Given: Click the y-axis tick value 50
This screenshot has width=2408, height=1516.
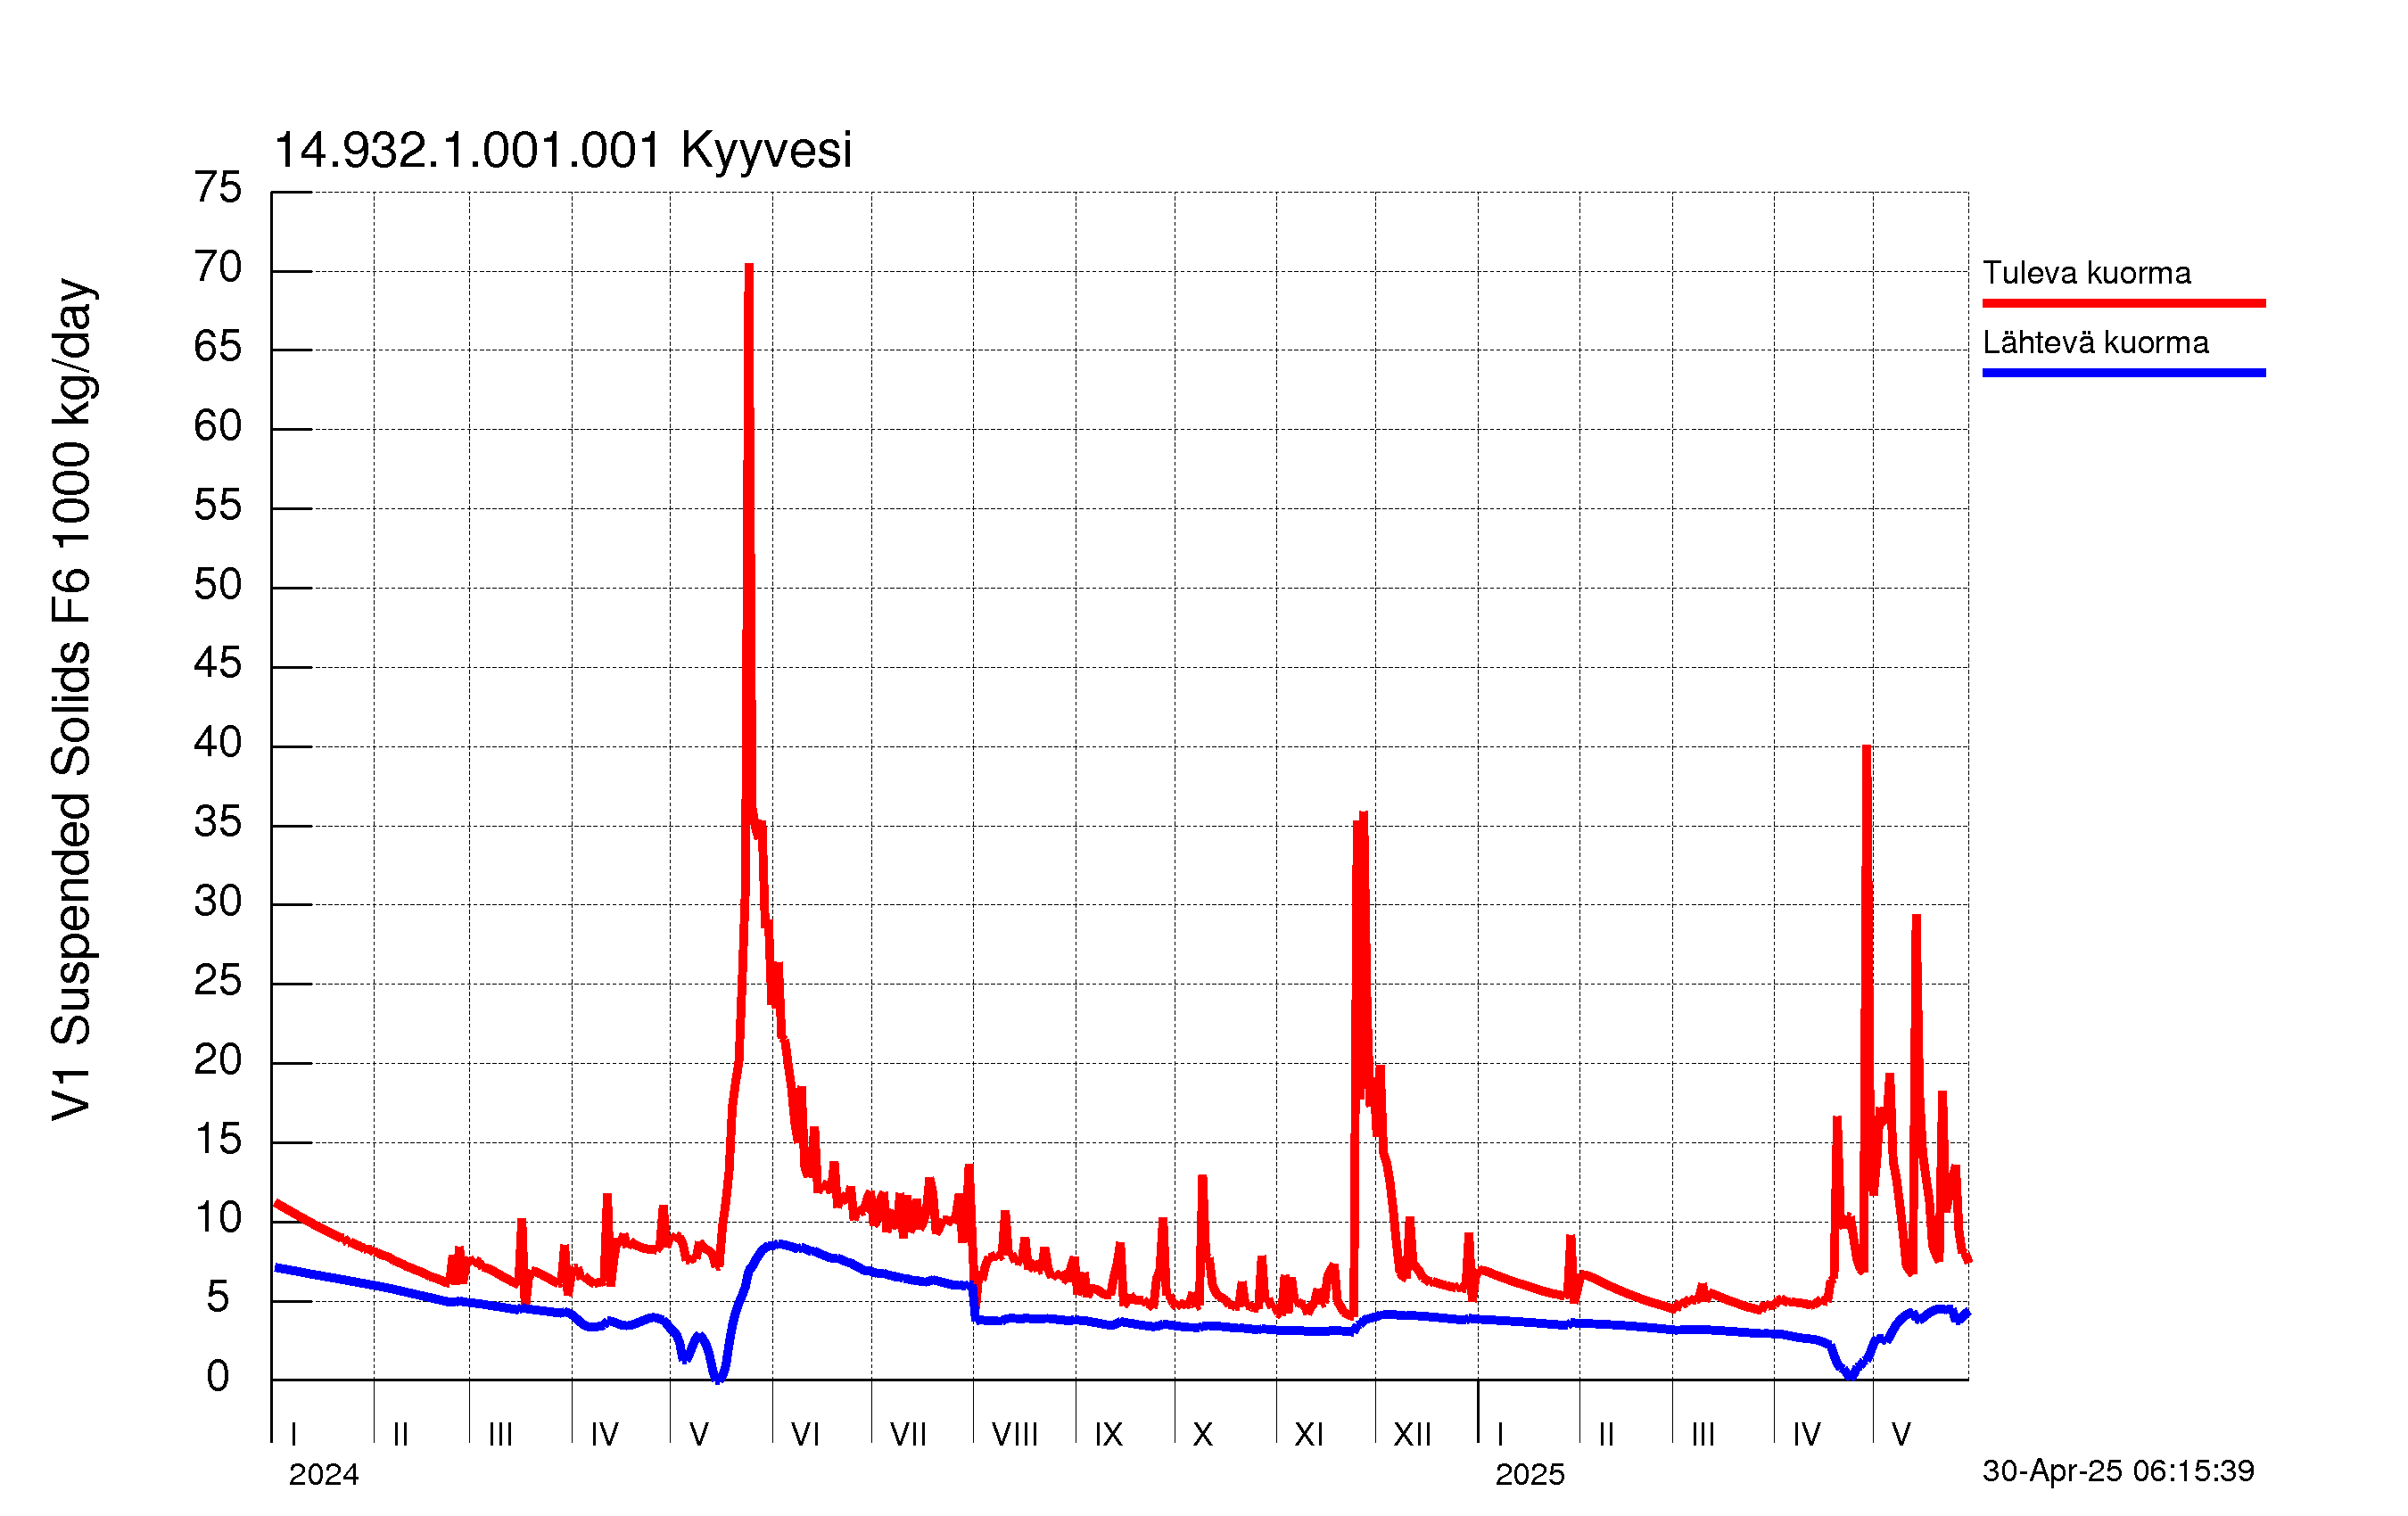Looking at the screenshot, I should click(x=218, y=585).
